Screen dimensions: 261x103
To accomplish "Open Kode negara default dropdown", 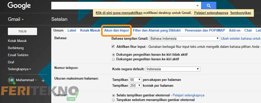I will point(173,69).
